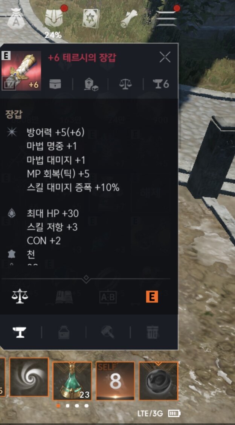Open the armor equipment icon showing 24%
Viewport: 235px width, 425px height.
click(53, 19)
